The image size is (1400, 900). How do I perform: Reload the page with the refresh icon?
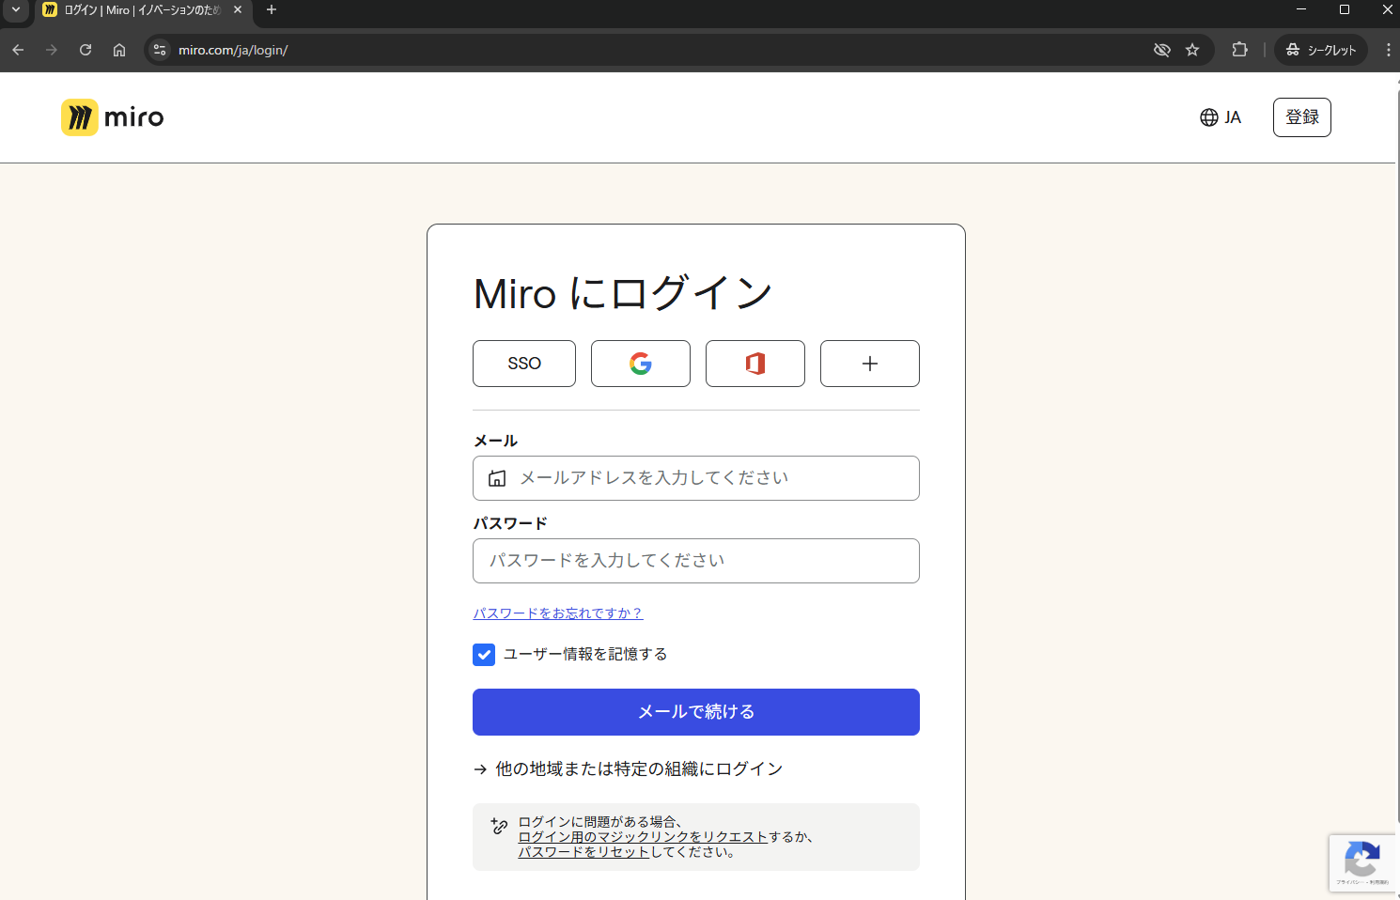coord(86,50)
